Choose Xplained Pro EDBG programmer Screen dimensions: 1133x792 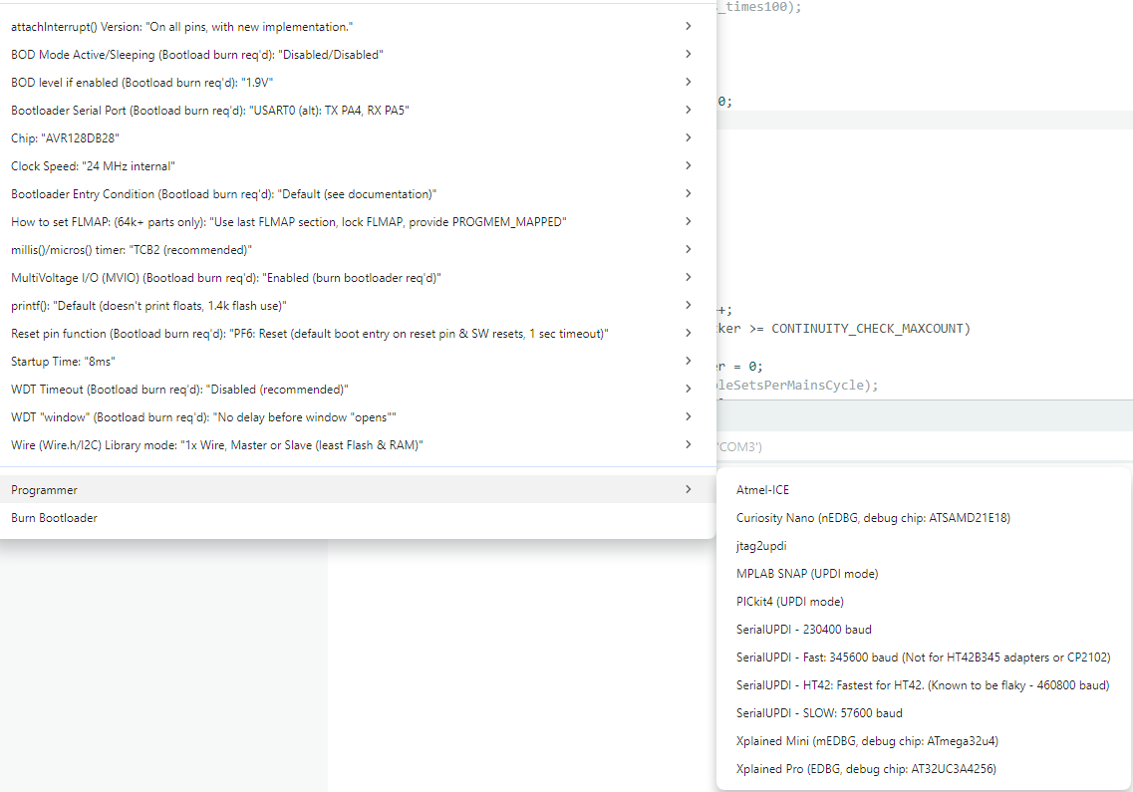pyautogui.click(x=865, y=769)
